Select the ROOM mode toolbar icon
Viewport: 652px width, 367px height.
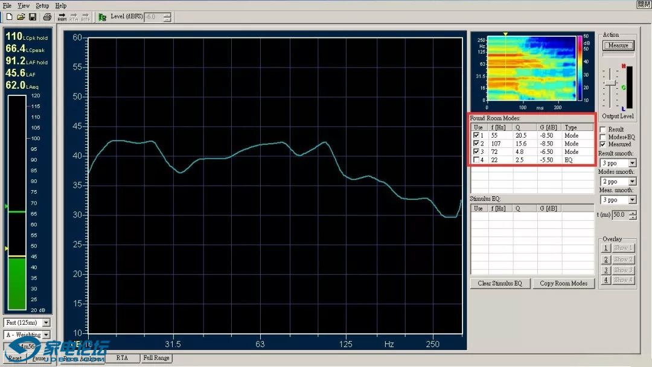click(x=62, y=17)
